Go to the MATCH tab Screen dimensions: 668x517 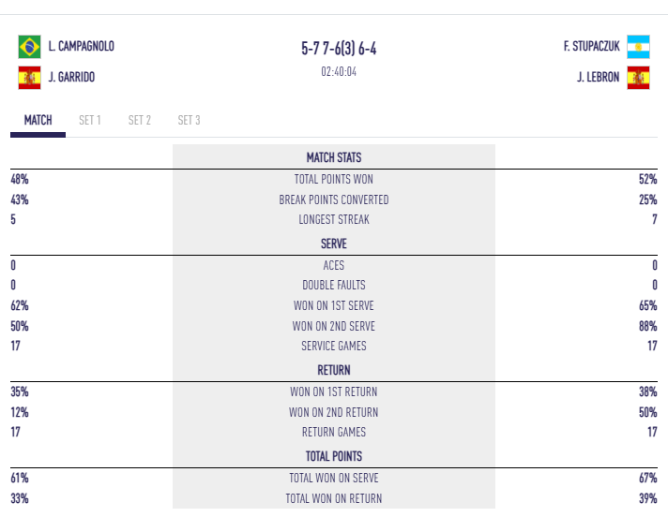coord(38,121)
